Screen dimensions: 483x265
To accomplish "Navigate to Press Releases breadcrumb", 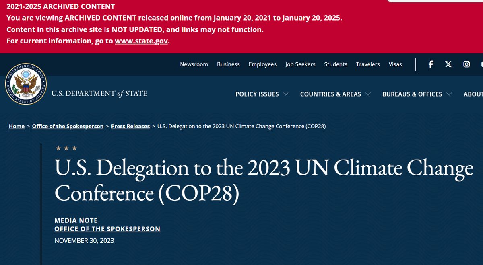I will point(130,126).
